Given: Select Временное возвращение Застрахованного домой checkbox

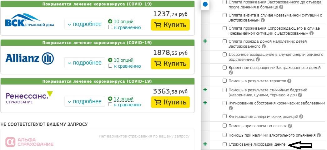Looking at the screenshot, I should click(x=224, y=68).
